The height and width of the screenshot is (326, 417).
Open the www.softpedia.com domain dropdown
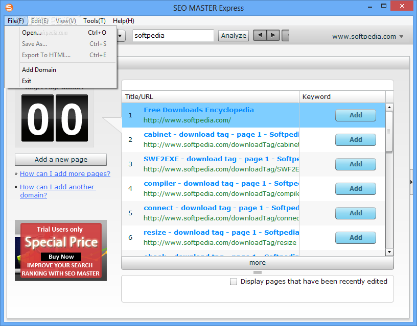tap(368, 36)
